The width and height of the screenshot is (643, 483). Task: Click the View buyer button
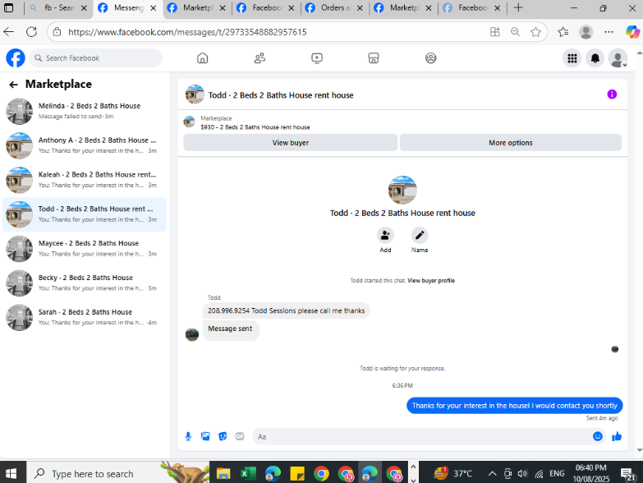point(291,143)
